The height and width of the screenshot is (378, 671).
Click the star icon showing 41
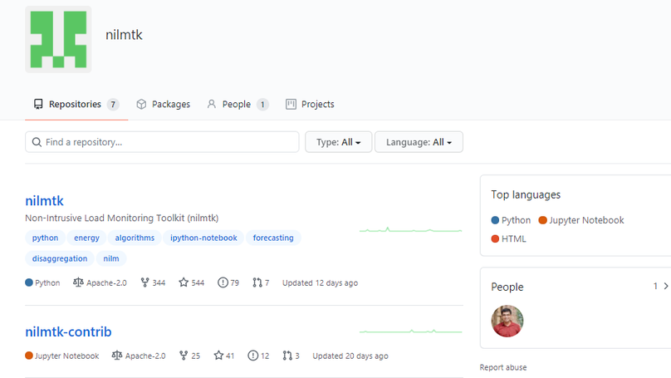218,356
